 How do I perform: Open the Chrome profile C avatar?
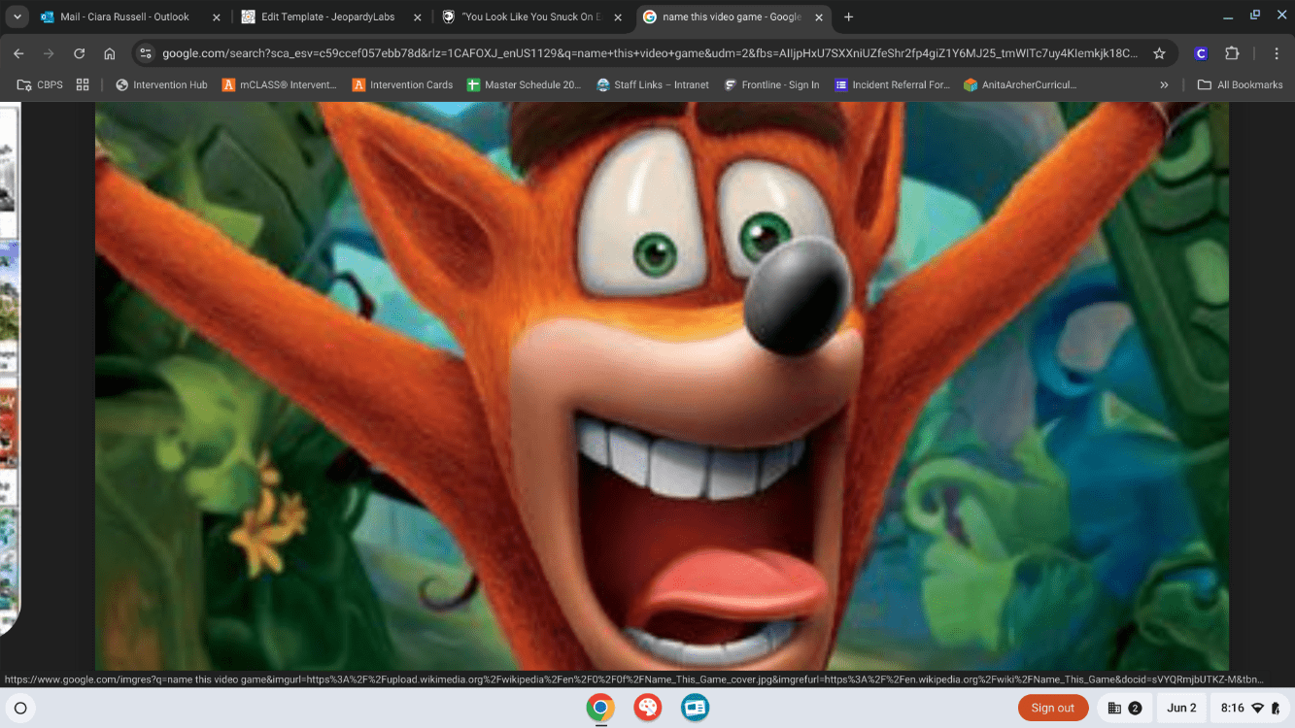point(1201,53)
